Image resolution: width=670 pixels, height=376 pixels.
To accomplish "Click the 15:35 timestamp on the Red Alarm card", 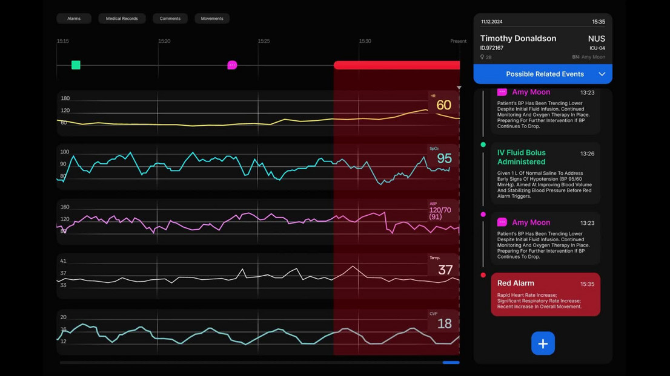I will [587, 284].
